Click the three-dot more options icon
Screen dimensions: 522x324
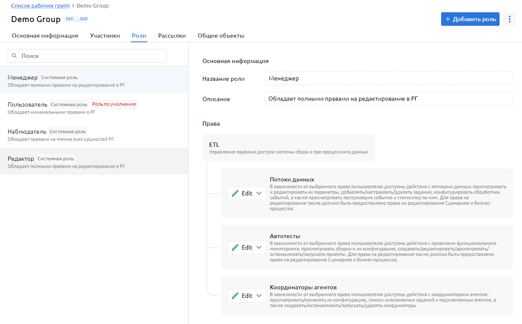(510, 19)
